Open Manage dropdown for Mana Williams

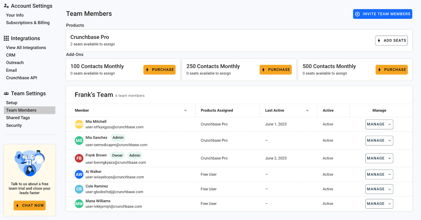click(379, 204)
